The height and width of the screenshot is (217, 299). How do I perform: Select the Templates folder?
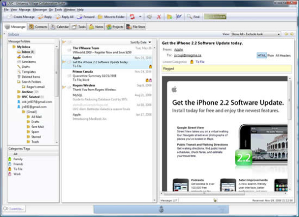27,72
